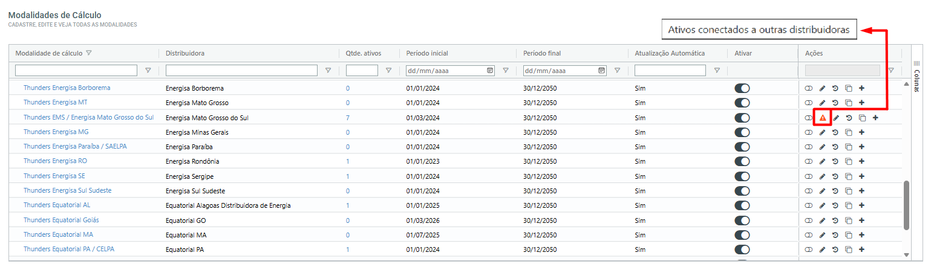
Task: Click plus icon in Thunders Equatorial PA / CELPA row
Action: 862,249
